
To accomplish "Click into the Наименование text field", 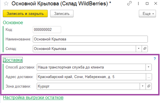I will pyautogui.click(x=90, y=39).
